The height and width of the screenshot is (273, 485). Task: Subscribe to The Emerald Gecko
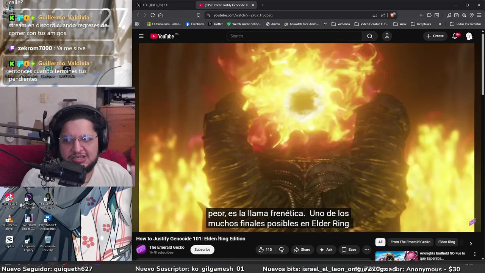202,249
